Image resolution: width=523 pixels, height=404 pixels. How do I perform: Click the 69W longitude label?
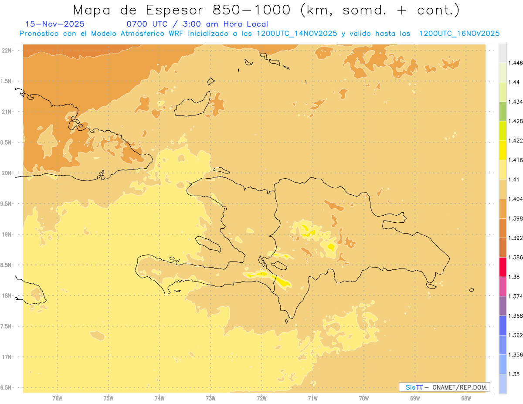pos(415,398)
